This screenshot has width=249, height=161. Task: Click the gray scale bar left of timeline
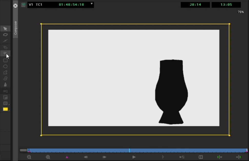[x=23, y=150]
